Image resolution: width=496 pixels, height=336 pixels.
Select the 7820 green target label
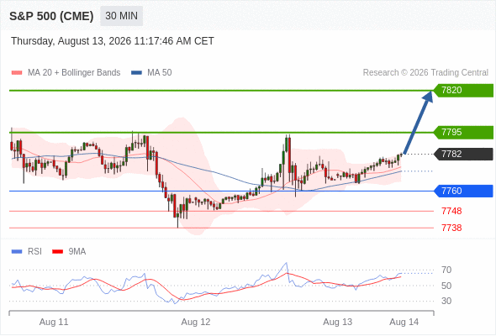463,91
